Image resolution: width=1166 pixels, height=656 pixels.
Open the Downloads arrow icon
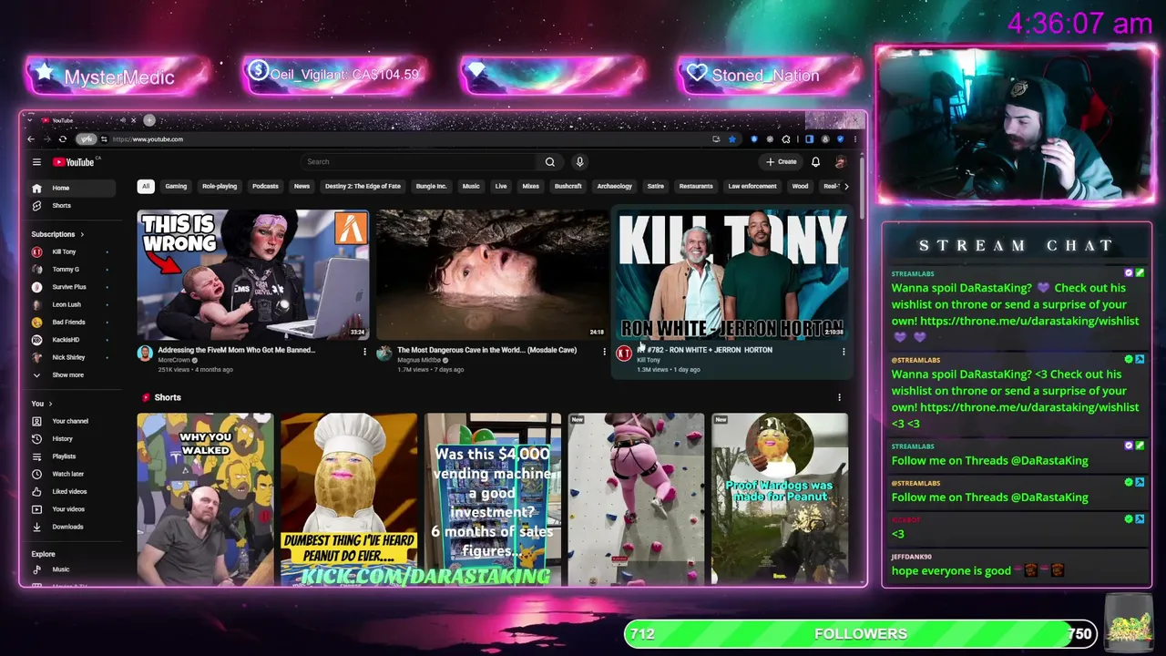point(36,527)
